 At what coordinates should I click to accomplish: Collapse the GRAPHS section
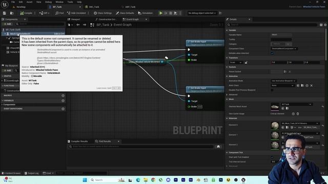click(3, 76)
